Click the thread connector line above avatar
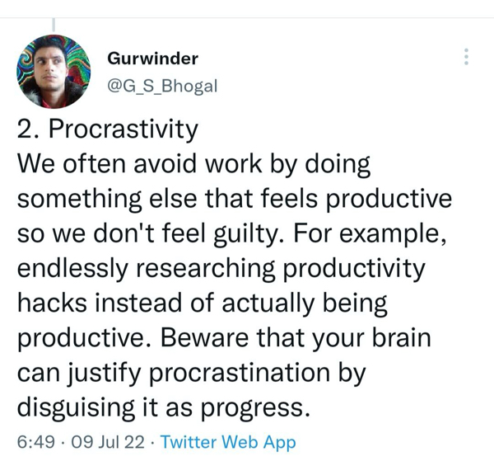 pyautogui.click(x=53, y=25)
